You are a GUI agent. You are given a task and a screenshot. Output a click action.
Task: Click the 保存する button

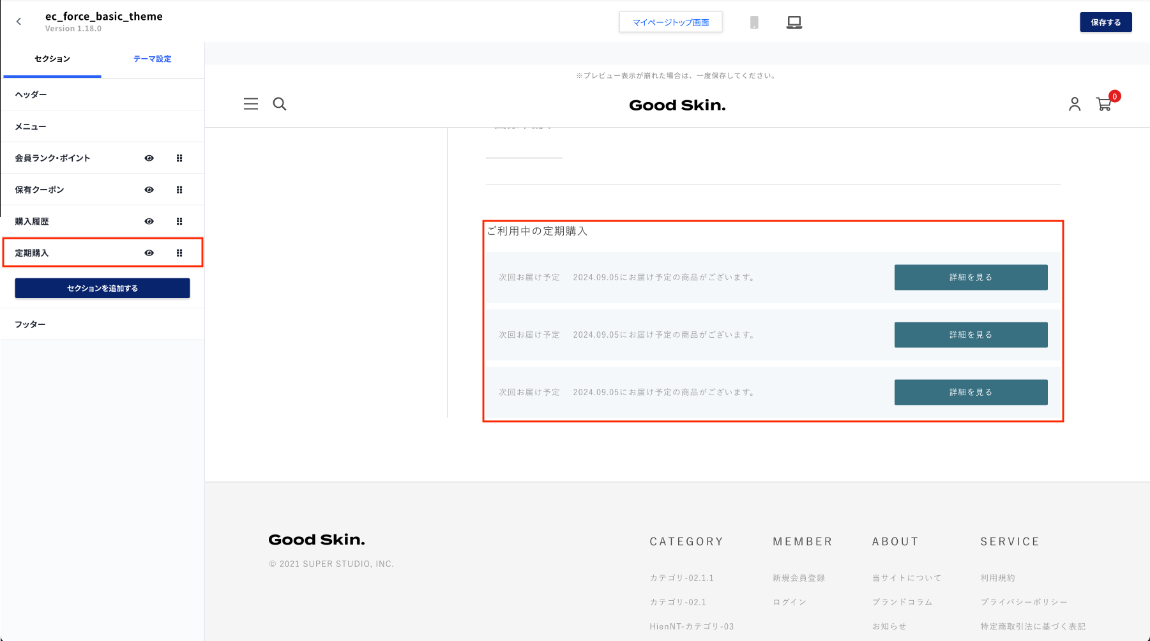(x=1105, y=22)
